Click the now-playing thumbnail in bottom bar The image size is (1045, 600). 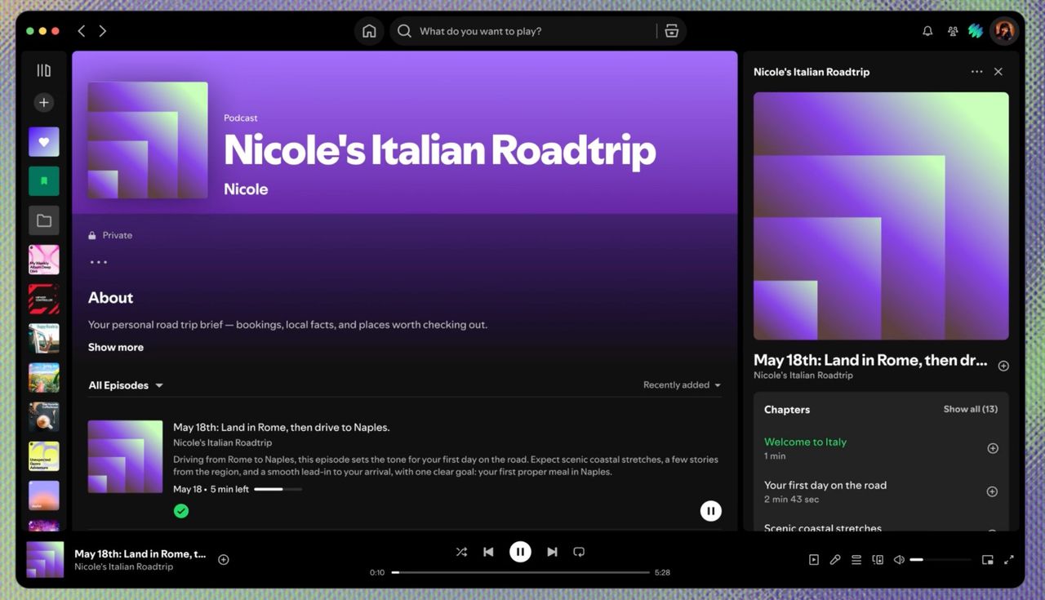pos(45,560)
